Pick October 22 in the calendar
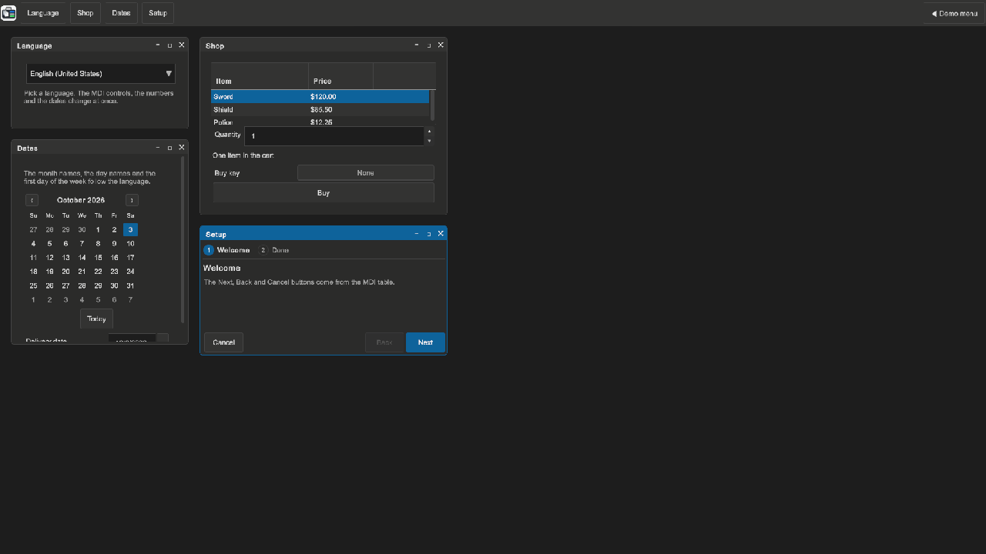This screenshot has height=554, width=986. click(98, 272)
